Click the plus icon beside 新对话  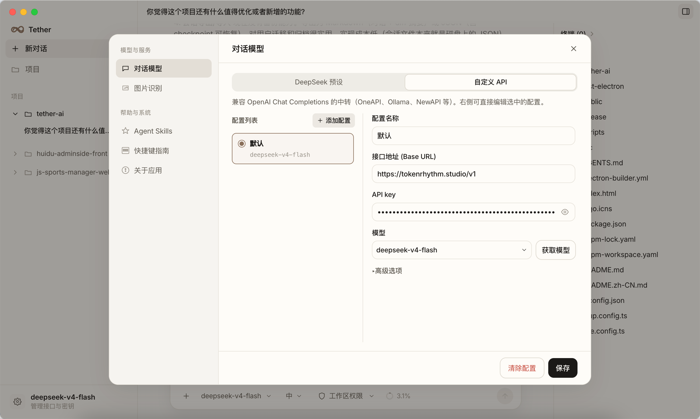[15, 49]
